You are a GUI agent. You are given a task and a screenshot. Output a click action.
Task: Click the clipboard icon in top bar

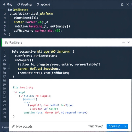122,4
